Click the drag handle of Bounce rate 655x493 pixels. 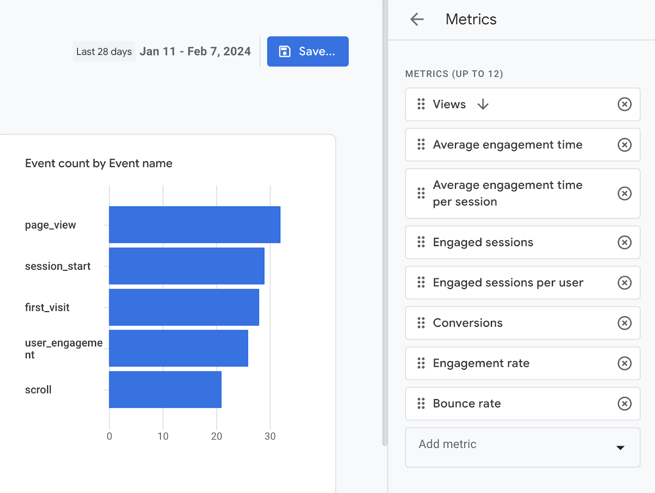click(421, 404)
